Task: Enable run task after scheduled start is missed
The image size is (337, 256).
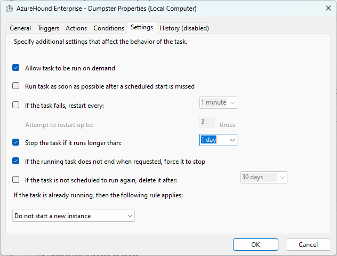Action: click(x=15, y=86)
